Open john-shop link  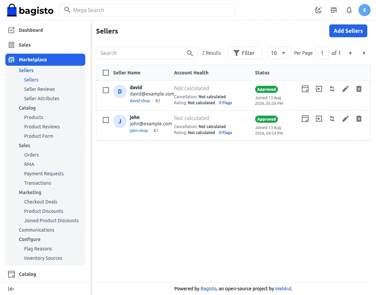click(139, 130)
